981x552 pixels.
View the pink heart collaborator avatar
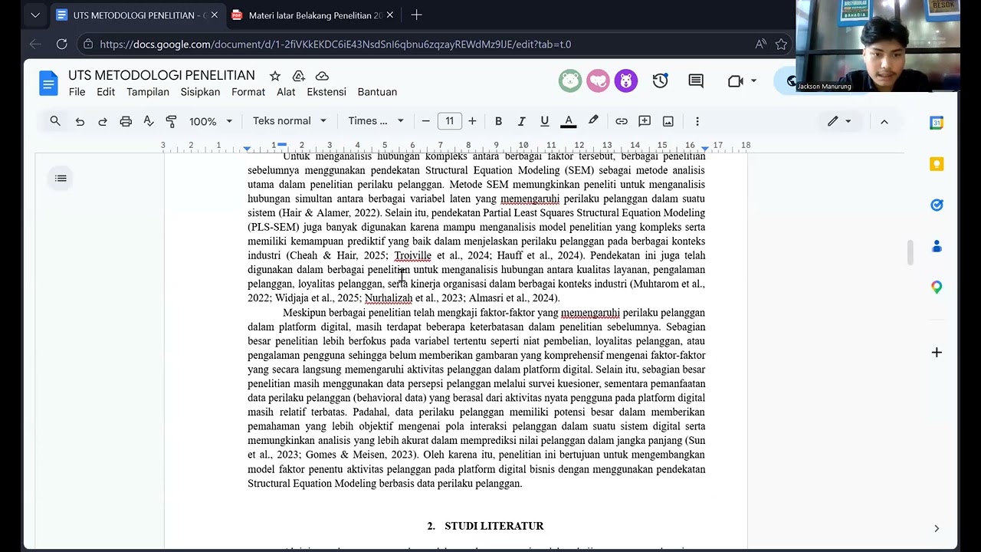(598, 80)
